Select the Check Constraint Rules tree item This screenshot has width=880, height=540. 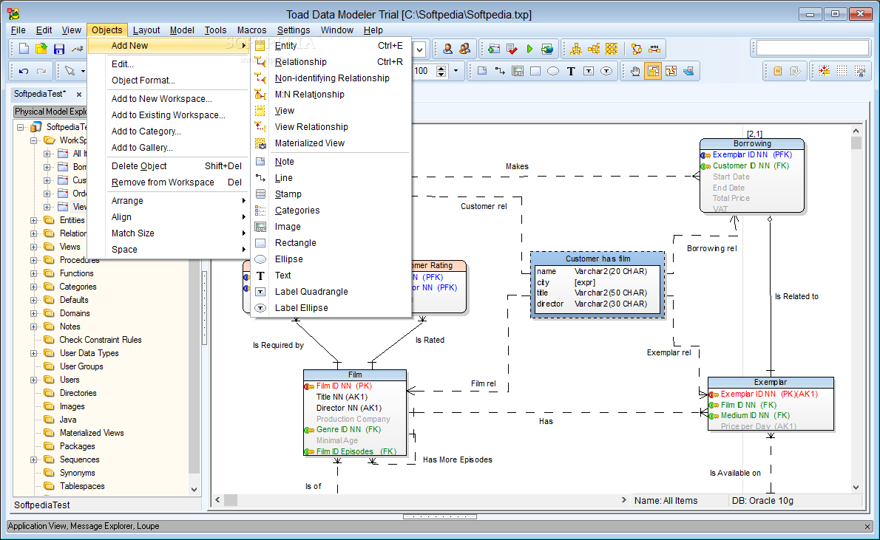pyautogui.click(x=101, y=340)
